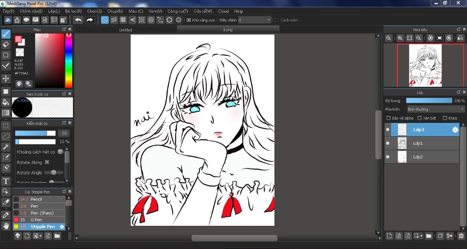Select the G Pen brush
This screenshot has width=467, height=249.
click(x=39, y=219)
